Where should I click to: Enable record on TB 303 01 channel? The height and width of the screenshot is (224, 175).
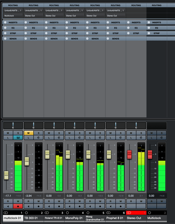tap(38, 206)
